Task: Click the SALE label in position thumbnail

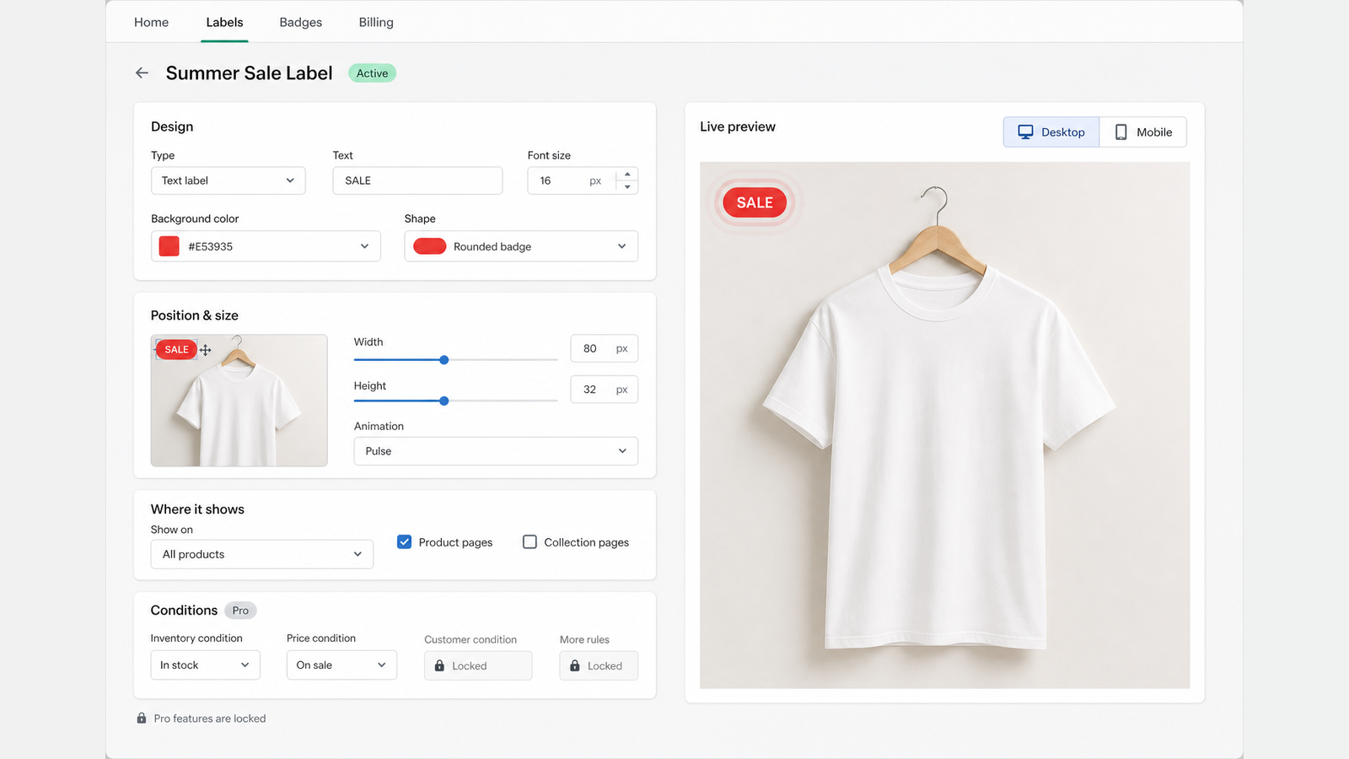Action: tap(176, 350)
